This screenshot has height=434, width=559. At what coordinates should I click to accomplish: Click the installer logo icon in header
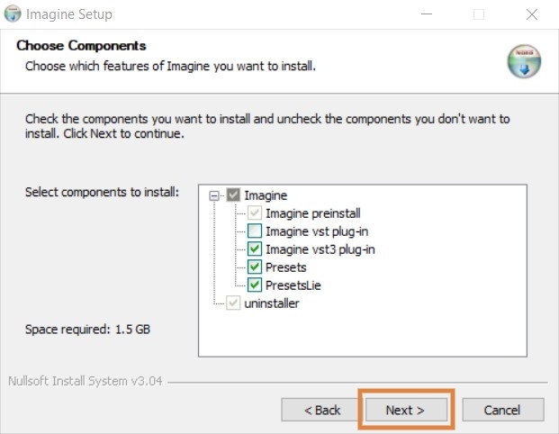[x=523, y=61]
